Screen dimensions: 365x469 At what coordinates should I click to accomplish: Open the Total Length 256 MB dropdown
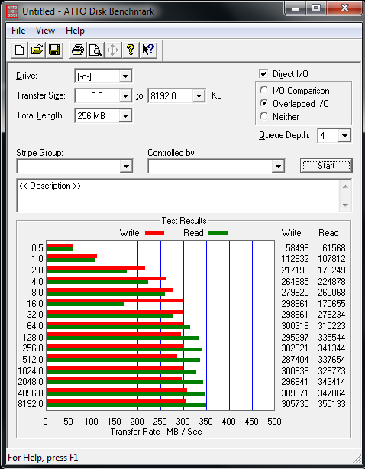coord(125,116)
